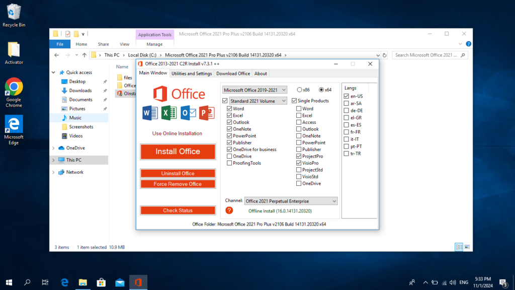Click the Excel icon in the installer
The image size is (515, 290).
point(169,113)
